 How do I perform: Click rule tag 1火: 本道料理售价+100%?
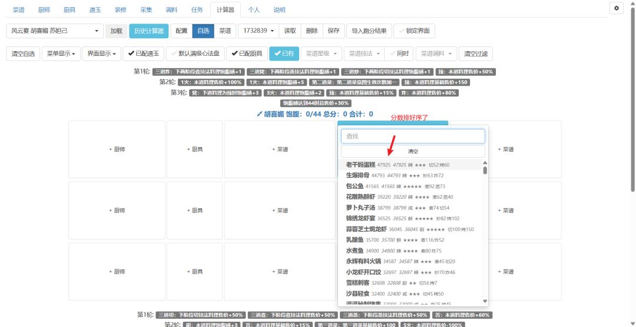211,82
